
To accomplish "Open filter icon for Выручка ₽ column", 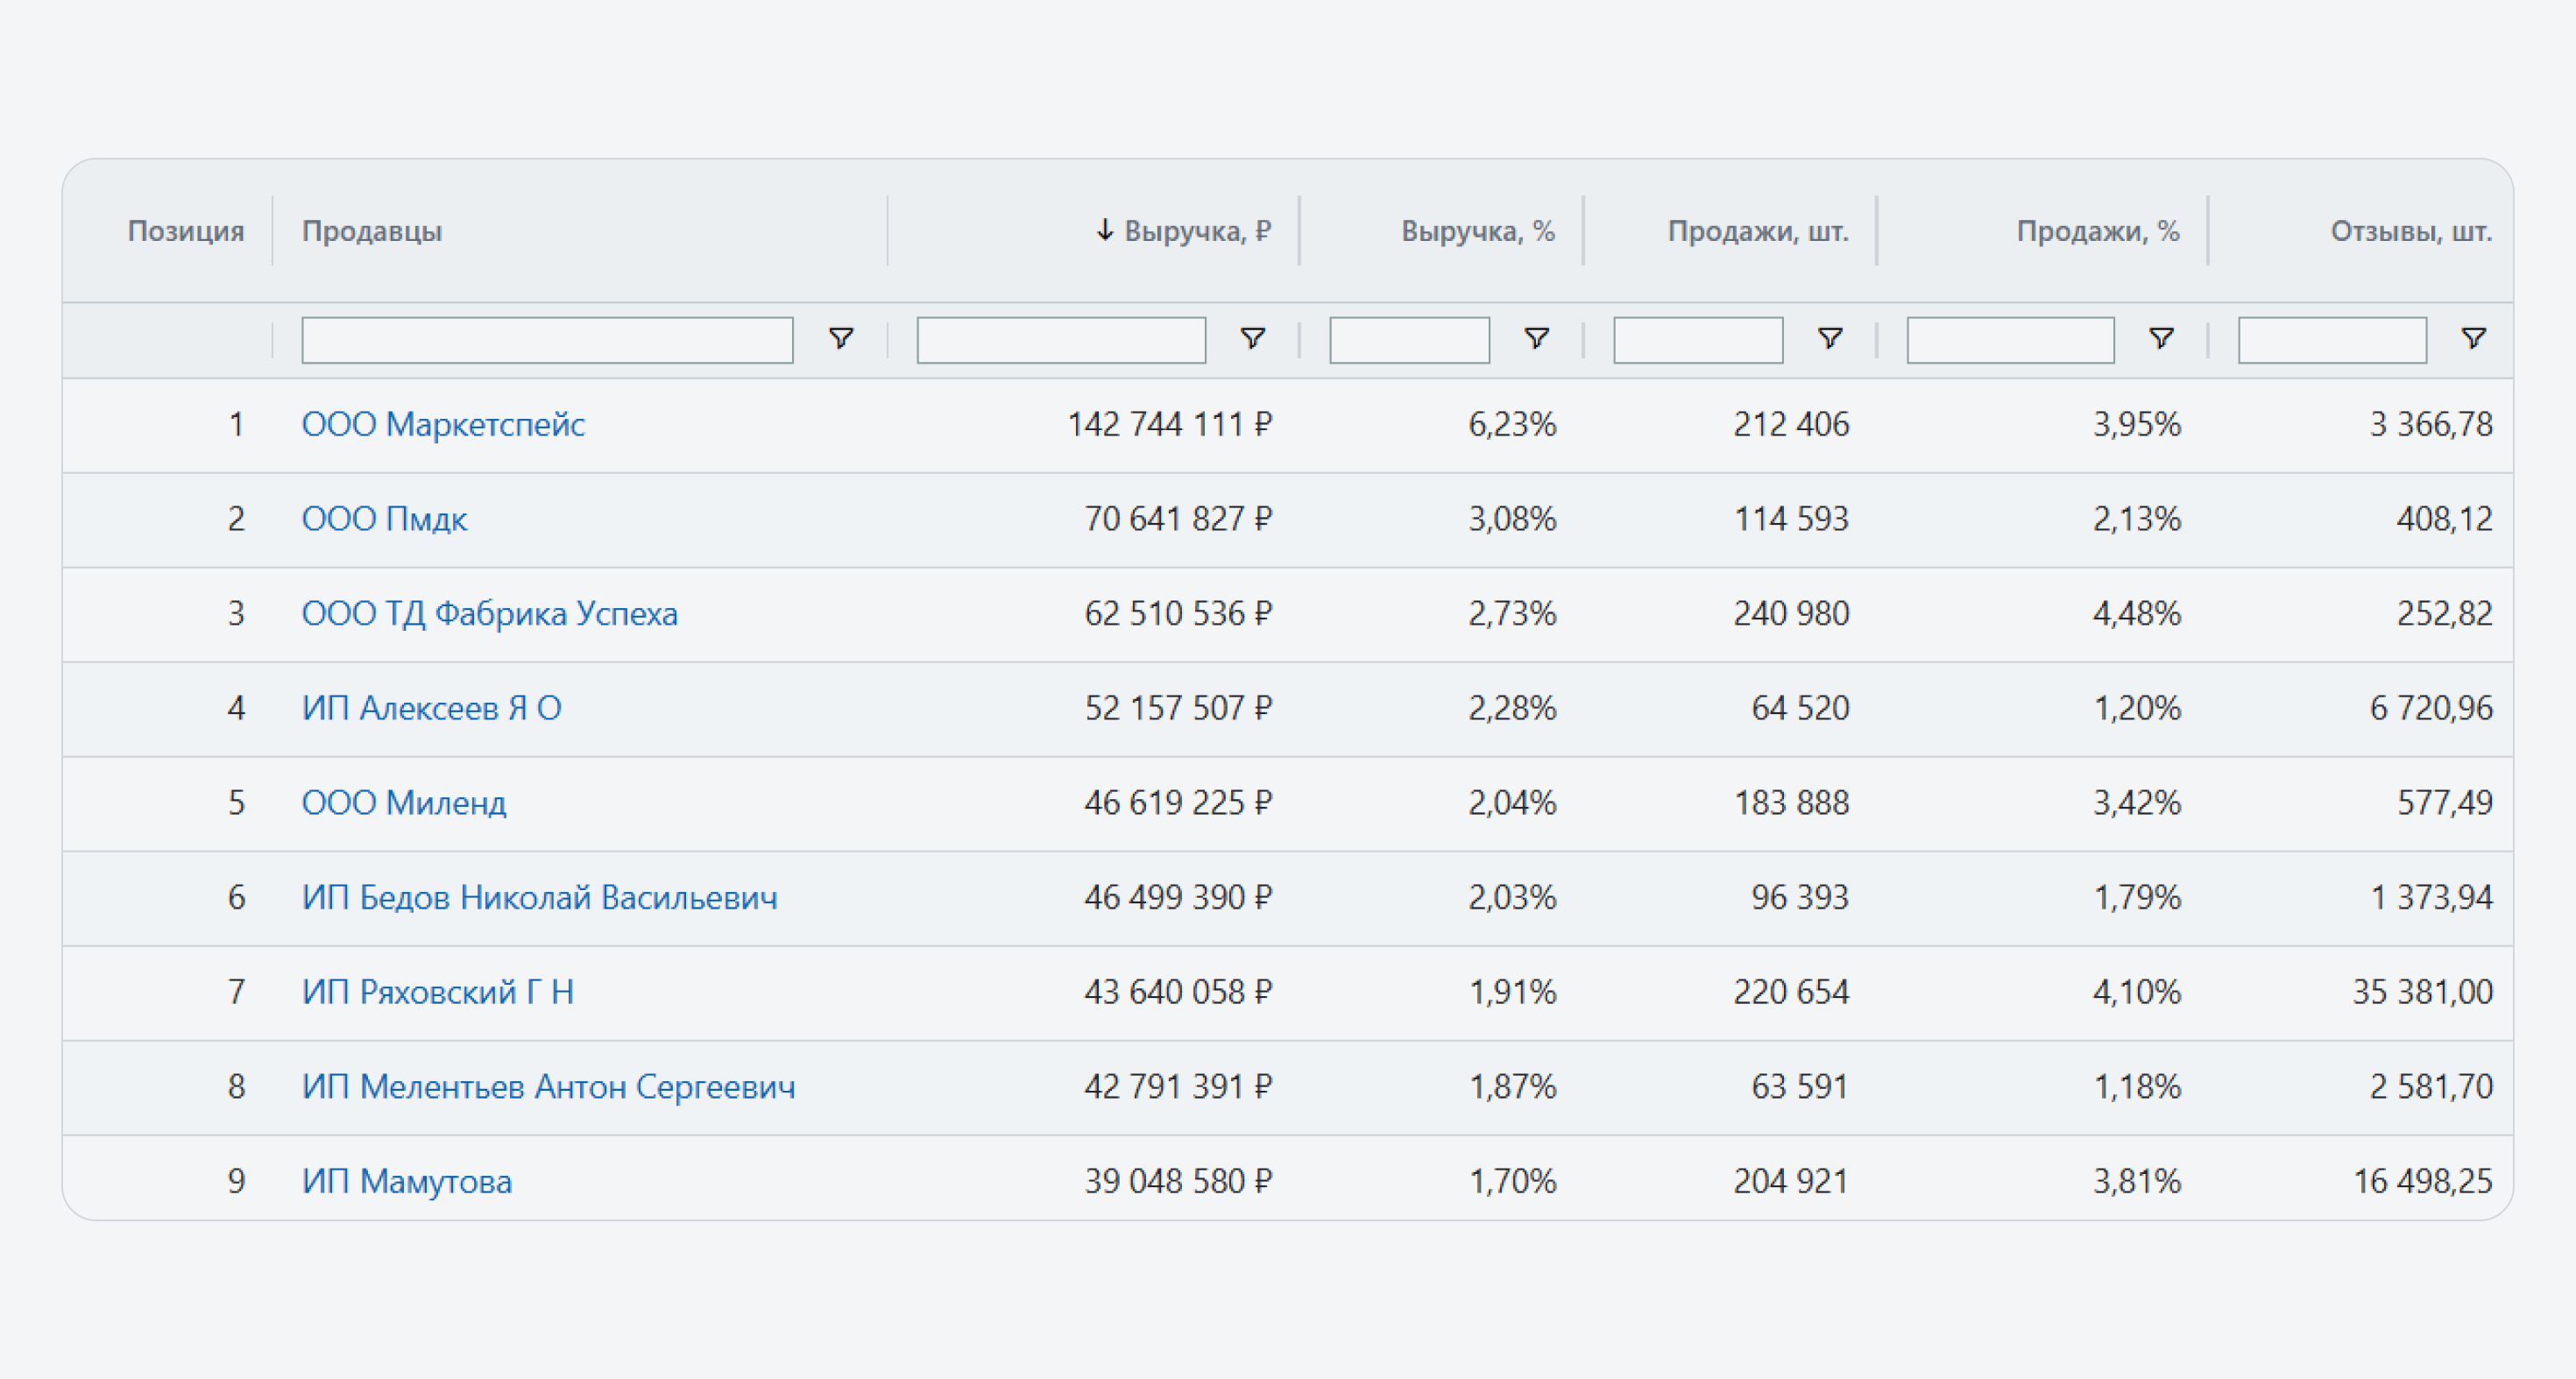I will click(x=1252, y=339).
